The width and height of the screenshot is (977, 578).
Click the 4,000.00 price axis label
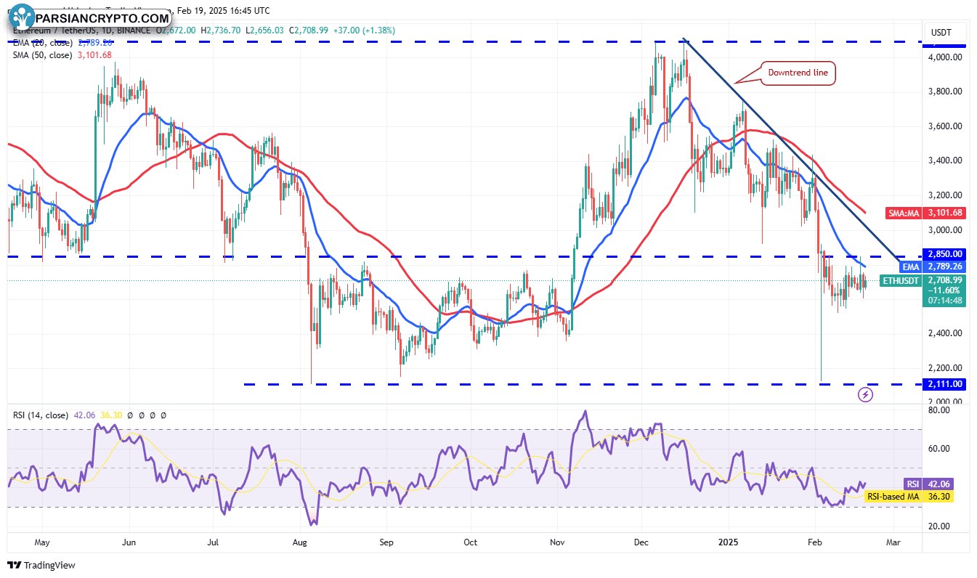(x=945, y=57)
